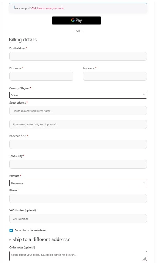Click the Google Pay button
Screen dimensions: 157x263
(76, 20)
